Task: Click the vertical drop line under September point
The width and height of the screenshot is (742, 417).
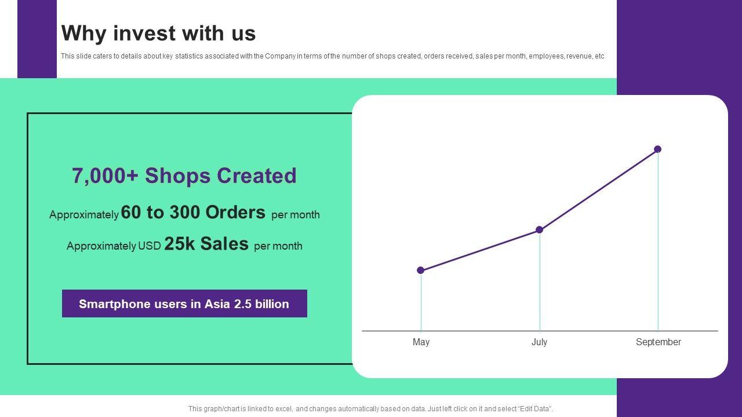Action: click(x=658, y=243)
